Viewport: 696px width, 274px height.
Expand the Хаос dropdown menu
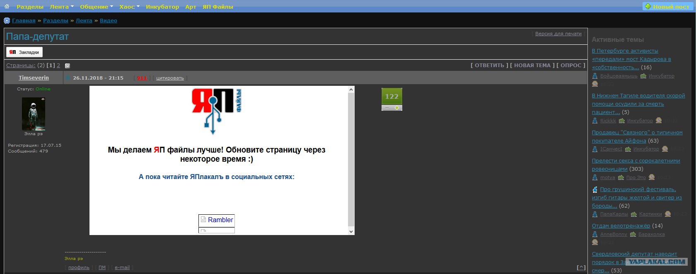click(129, 7)
